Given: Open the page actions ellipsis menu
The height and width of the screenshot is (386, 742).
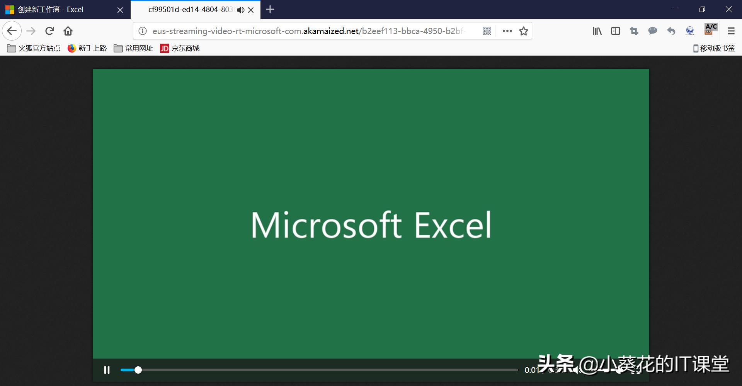Looking at the screenshot, I should point(507,31).
